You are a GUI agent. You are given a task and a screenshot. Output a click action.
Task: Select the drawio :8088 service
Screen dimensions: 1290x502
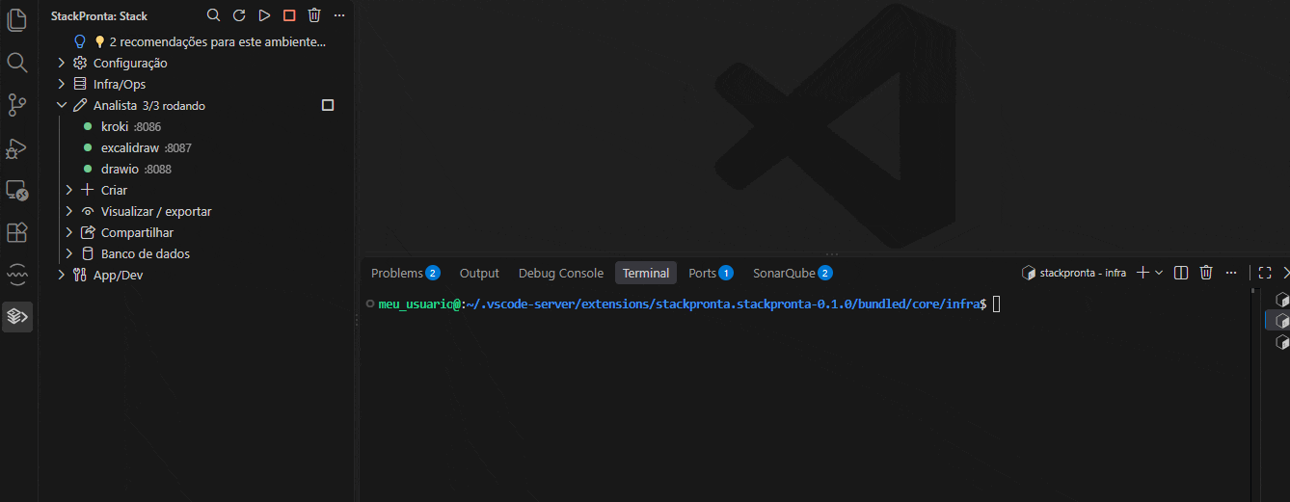pos(196,169)
